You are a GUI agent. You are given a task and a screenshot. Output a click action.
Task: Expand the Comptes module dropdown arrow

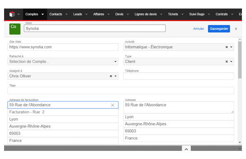pyautogui.click(x=43, y=14)
